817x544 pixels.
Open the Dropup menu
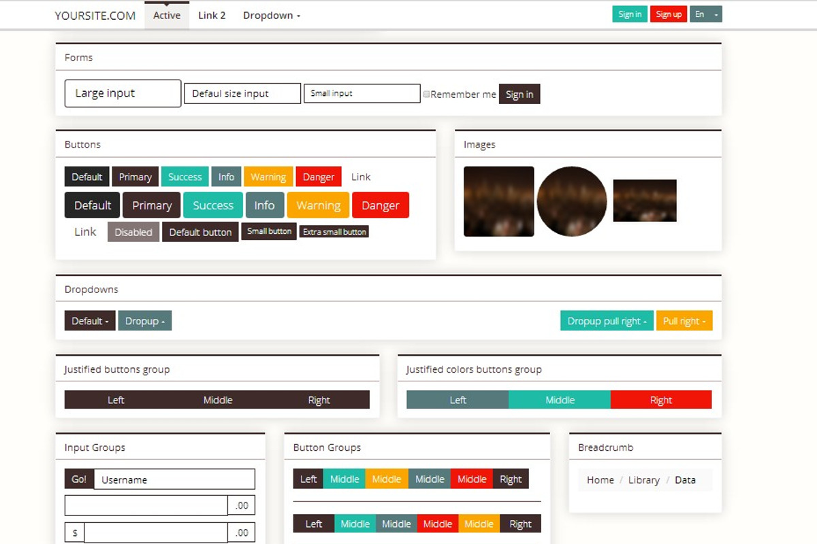click(x=144, y=320)
